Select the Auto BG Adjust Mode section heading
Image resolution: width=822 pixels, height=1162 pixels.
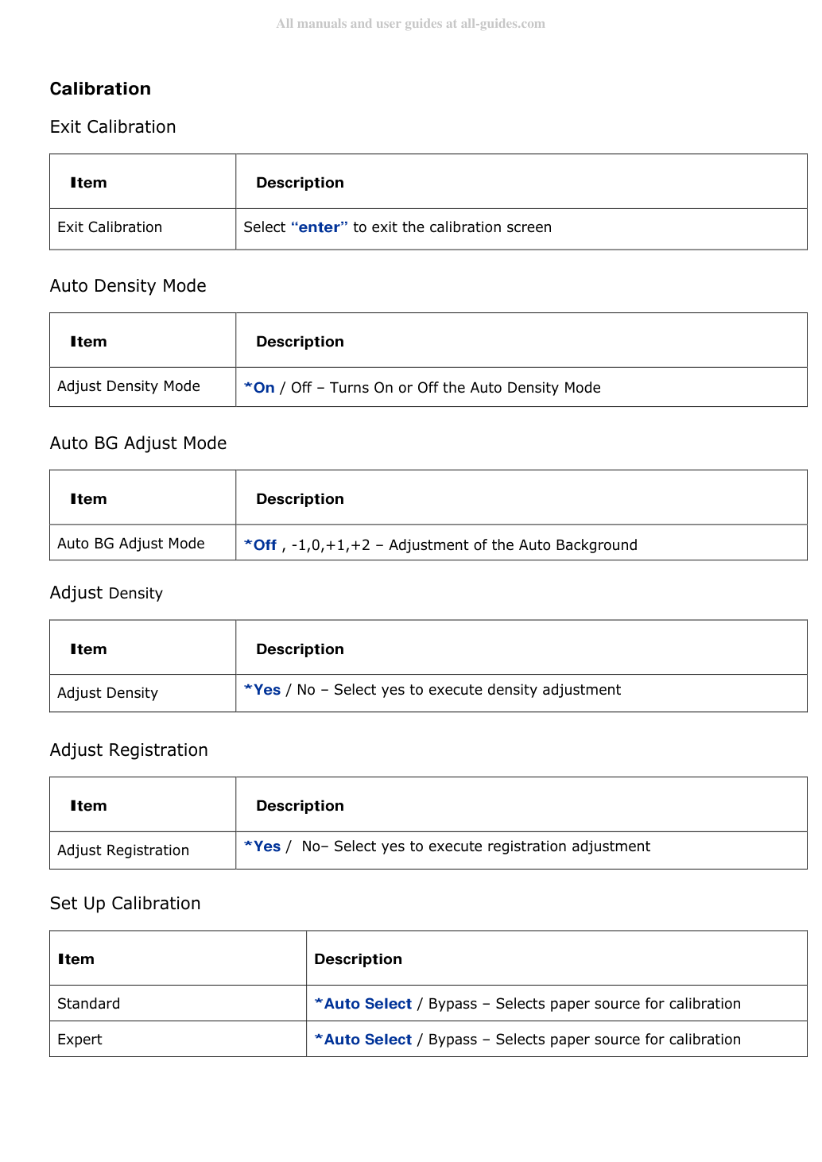pyautogui.click(x=138, y=443)
